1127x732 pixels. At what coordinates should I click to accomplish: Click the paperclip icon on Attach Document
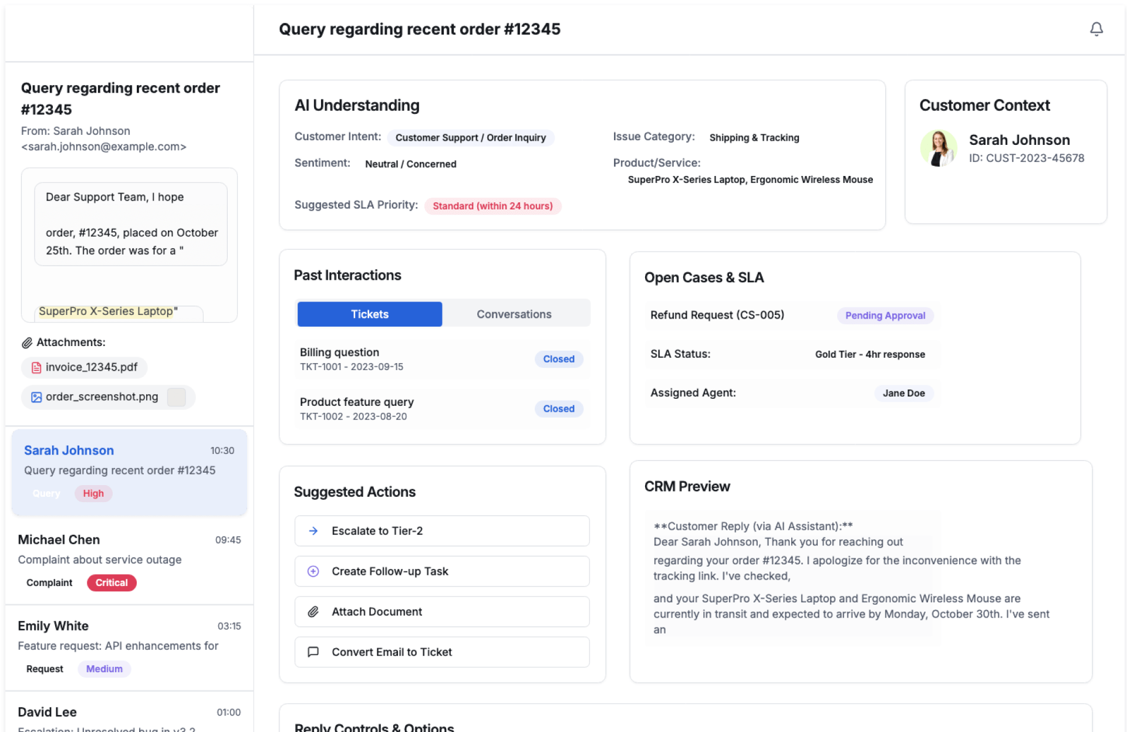(x=313, y=612)
